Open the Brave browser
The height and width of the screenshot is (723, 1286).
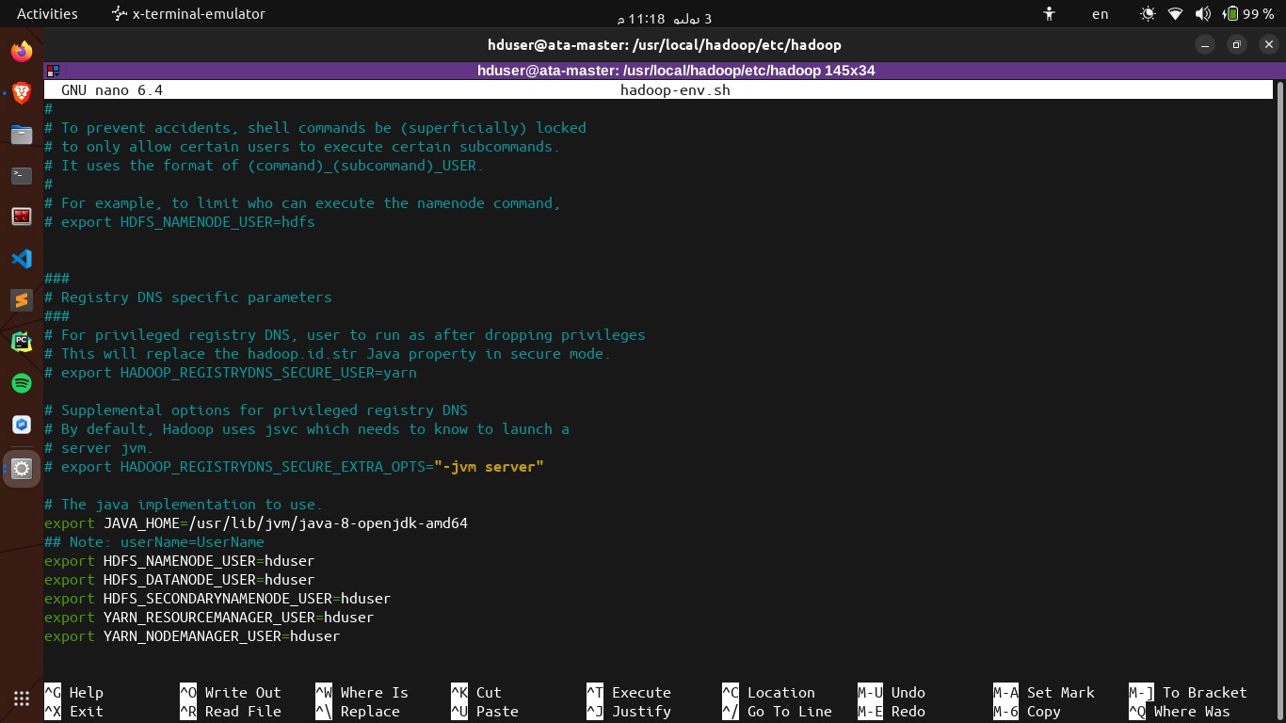point(21,93)
